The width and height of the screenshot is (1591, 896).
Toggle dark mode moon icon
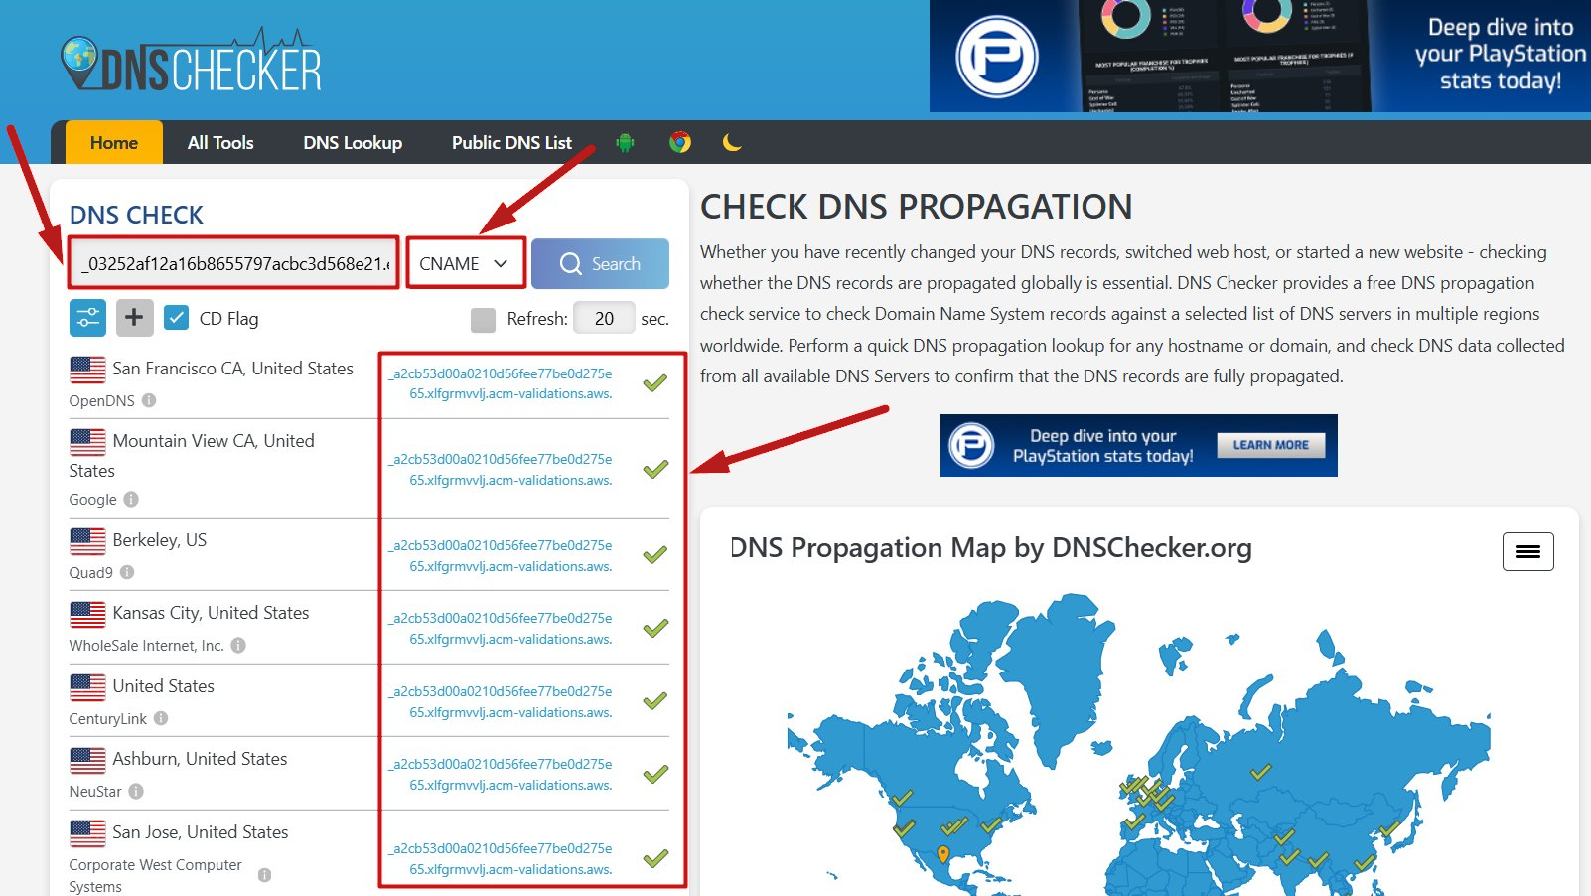pyautogui.click(x=732, y=142)
